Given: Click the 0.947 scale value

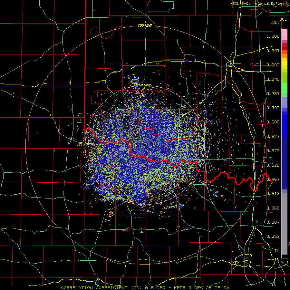Looking at the screenshot, I should [273, 51].
